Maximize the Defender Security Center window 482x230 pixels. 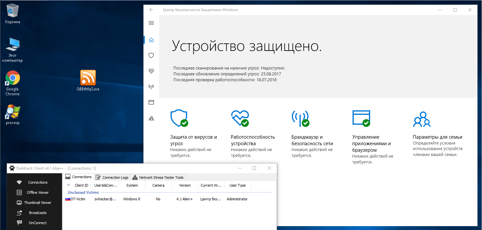click(x=455, y=10)
